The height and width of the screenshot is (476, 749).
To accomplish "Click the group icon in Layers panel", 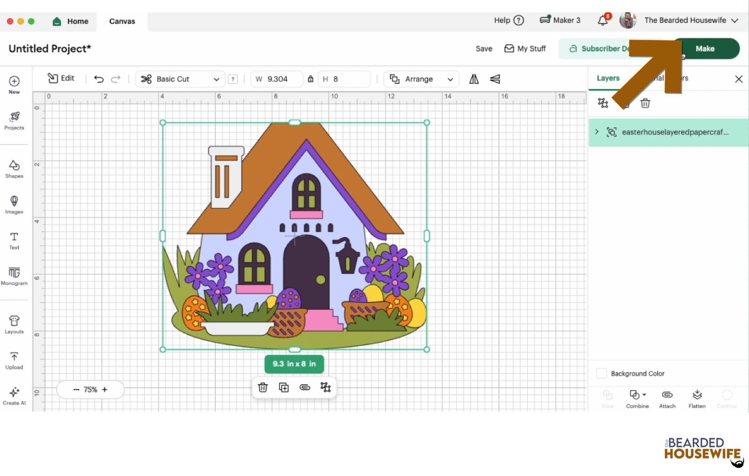I will pos(603,103).
